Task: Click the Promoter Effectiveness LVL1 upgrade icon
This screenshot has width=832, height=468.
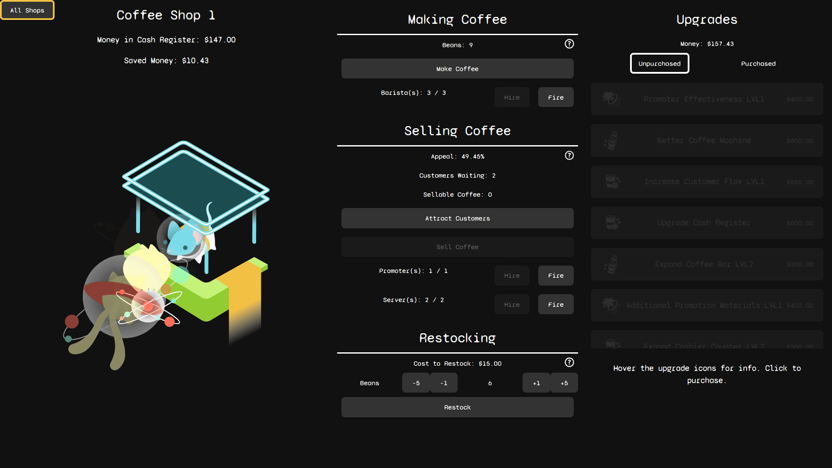Action: click(x=611, y=99)
